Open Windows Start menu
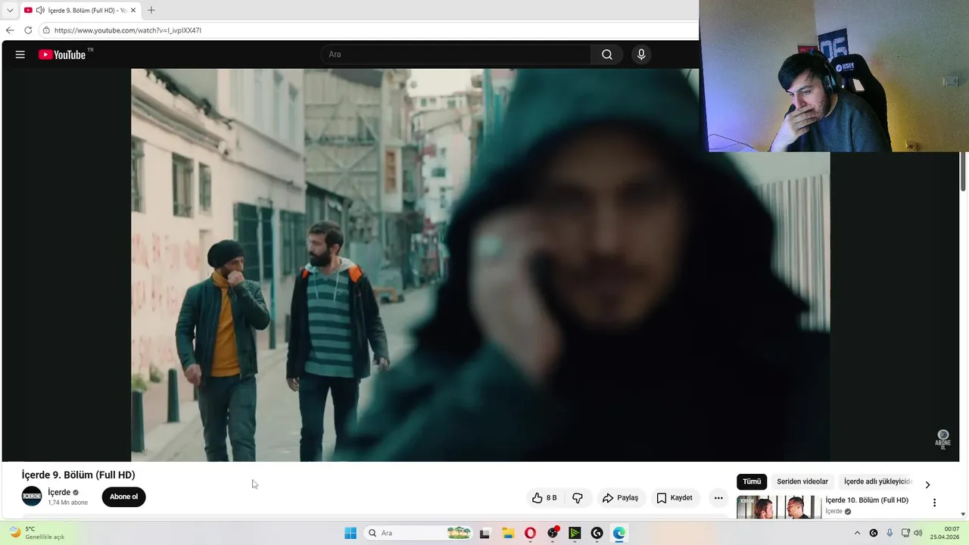 click(351, 533)
